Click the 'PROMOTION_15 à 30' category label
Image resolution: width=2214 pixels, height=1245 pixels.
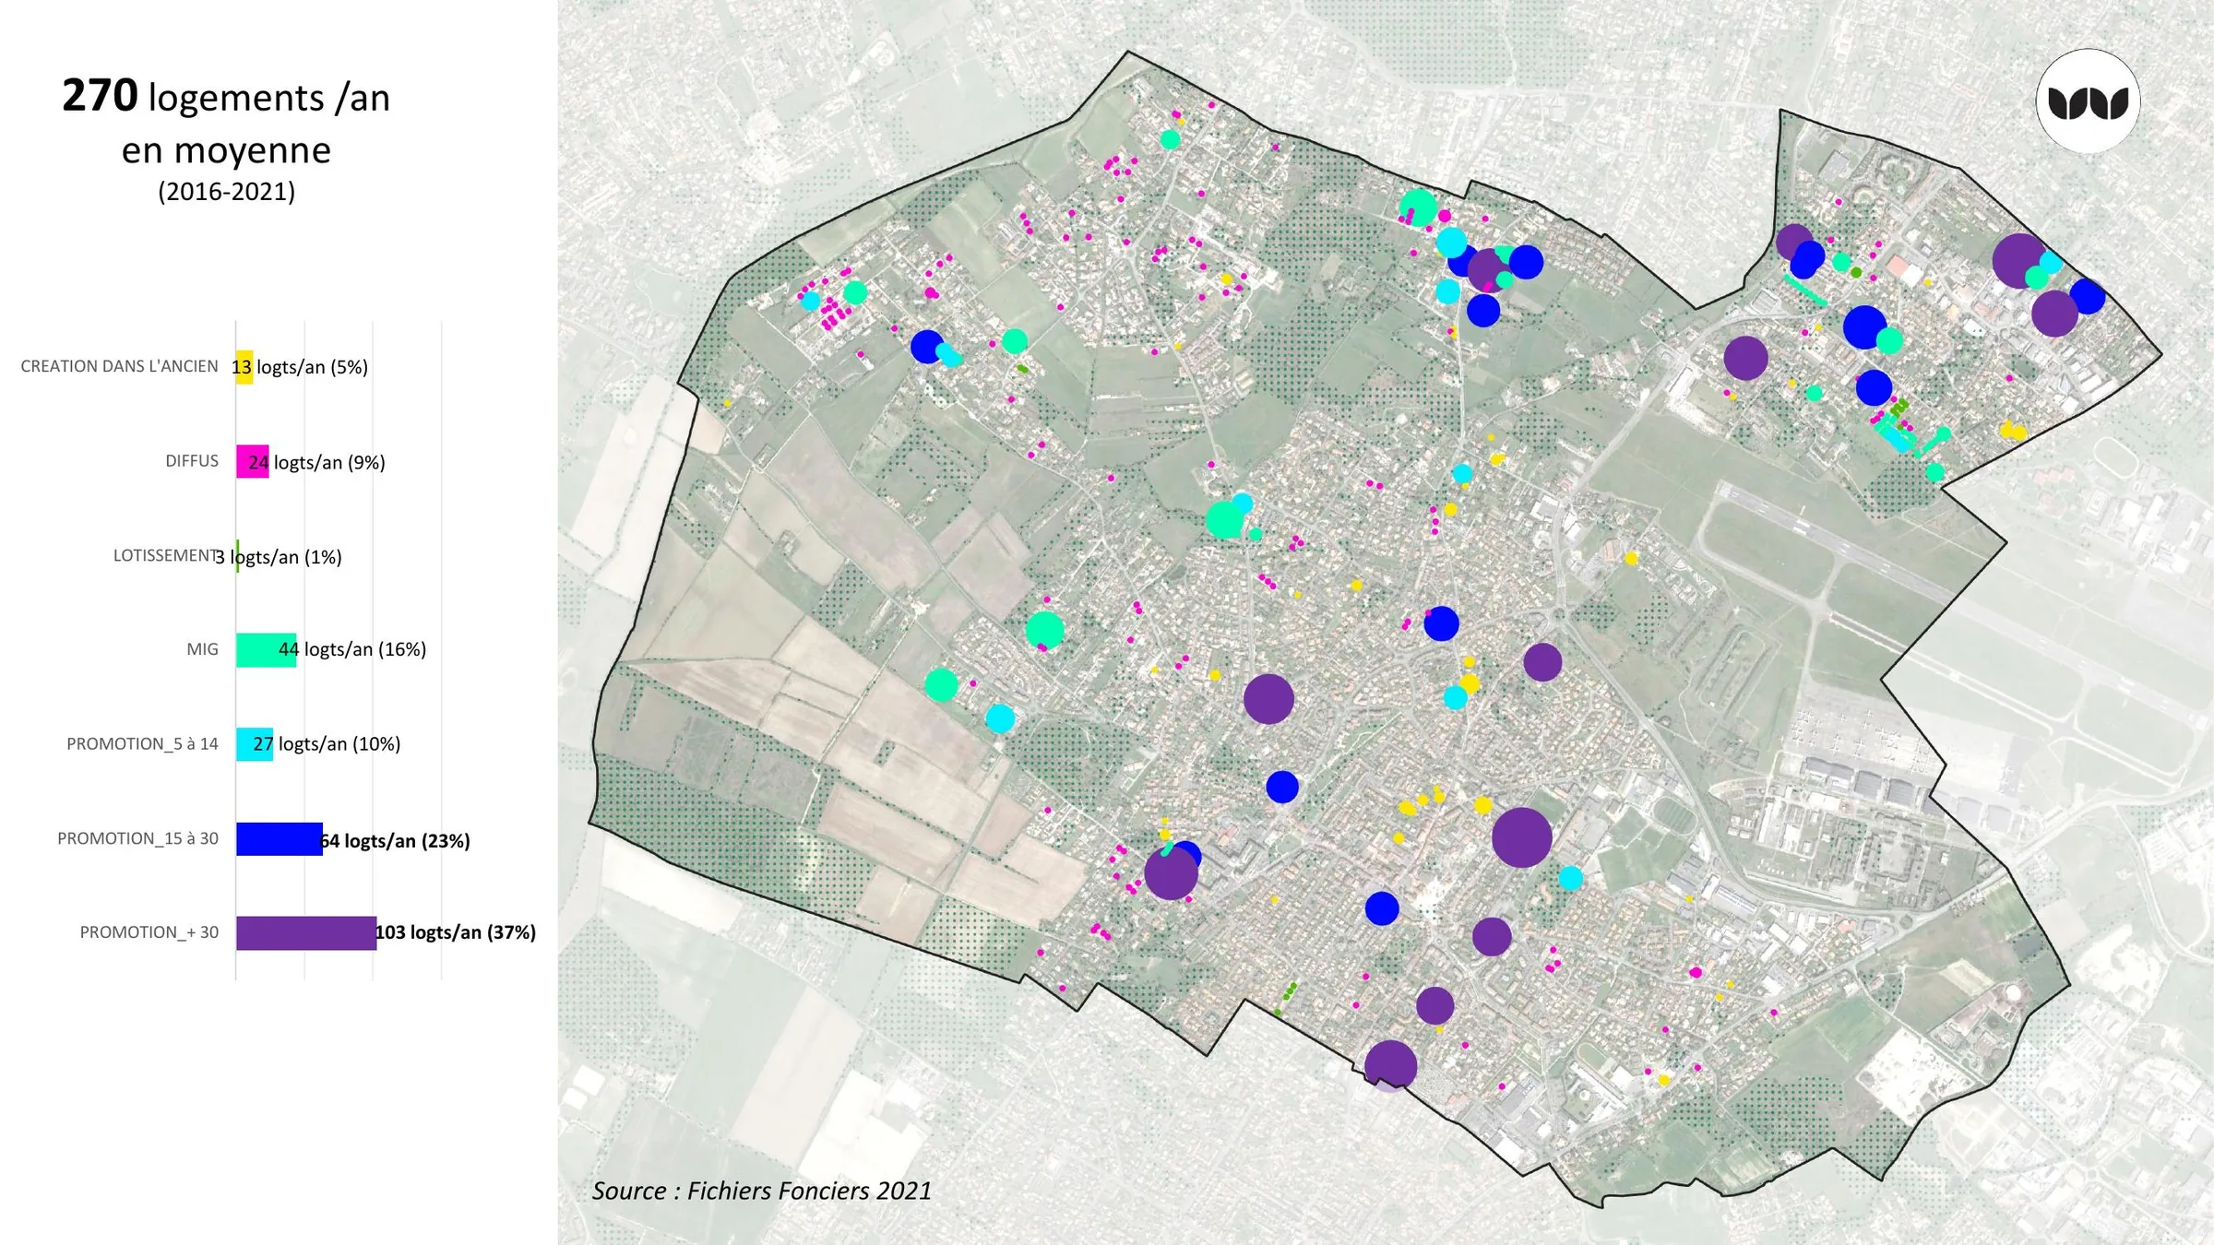pyautogui.click(x=137, y=839)
